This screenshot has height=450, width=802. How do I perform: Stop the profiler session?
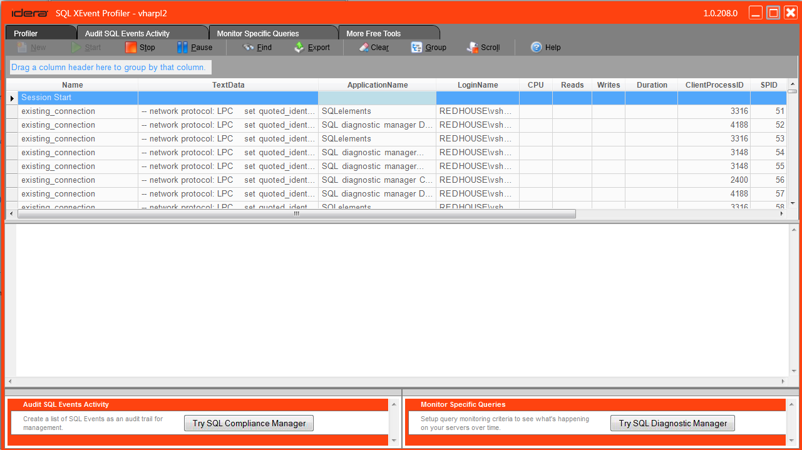pyautogui.click(x=140, y=48)
